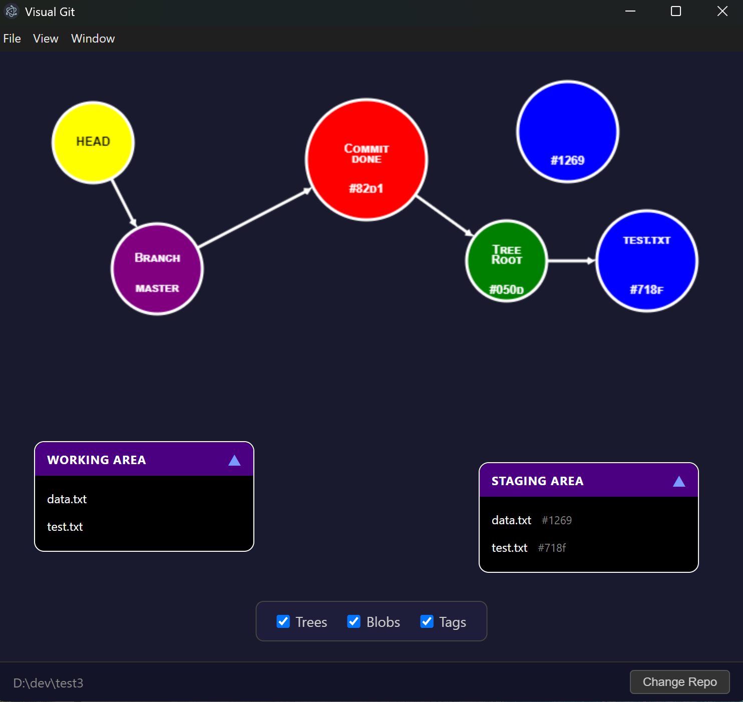
Task: Click the repository path field D:\dev\test3
Action: (x=48, y=682)
